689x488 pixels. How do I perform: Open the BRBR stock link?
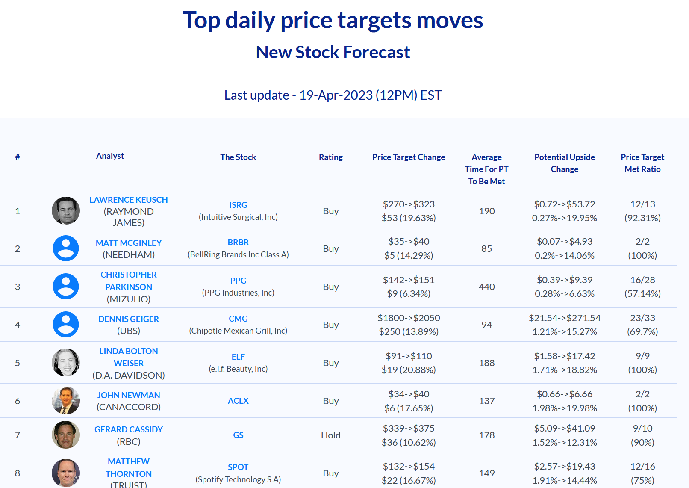pyautogui.click(x=238, y=242)
